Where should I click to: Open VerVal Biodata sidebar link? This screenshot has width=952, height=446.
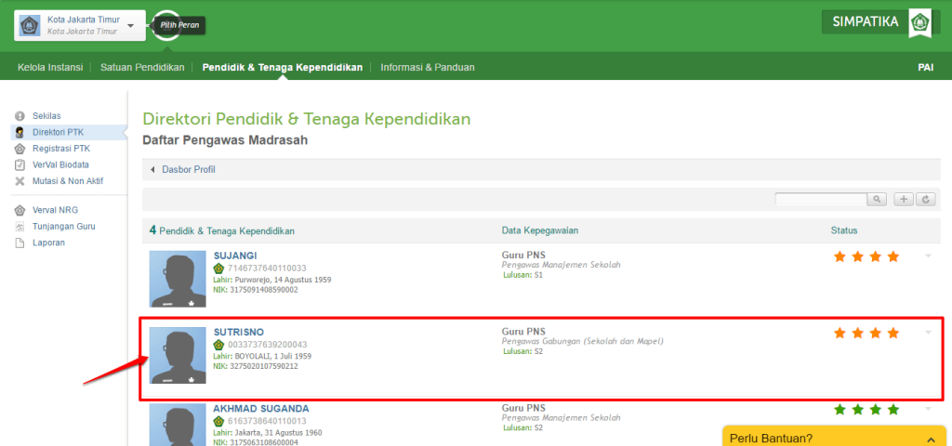(60, 165)
